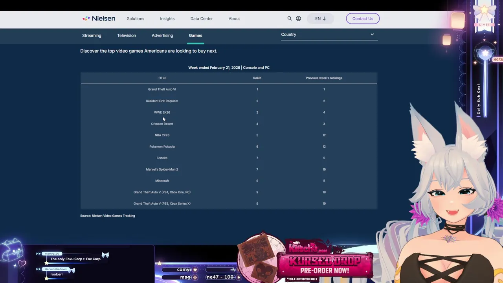Switch to the Television tab
The width and height of the screenshot is (503, 283).
point(127,35)
